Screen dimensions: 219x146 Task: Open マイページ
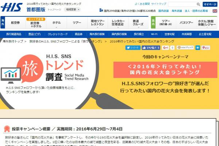(x=210, y=4)
